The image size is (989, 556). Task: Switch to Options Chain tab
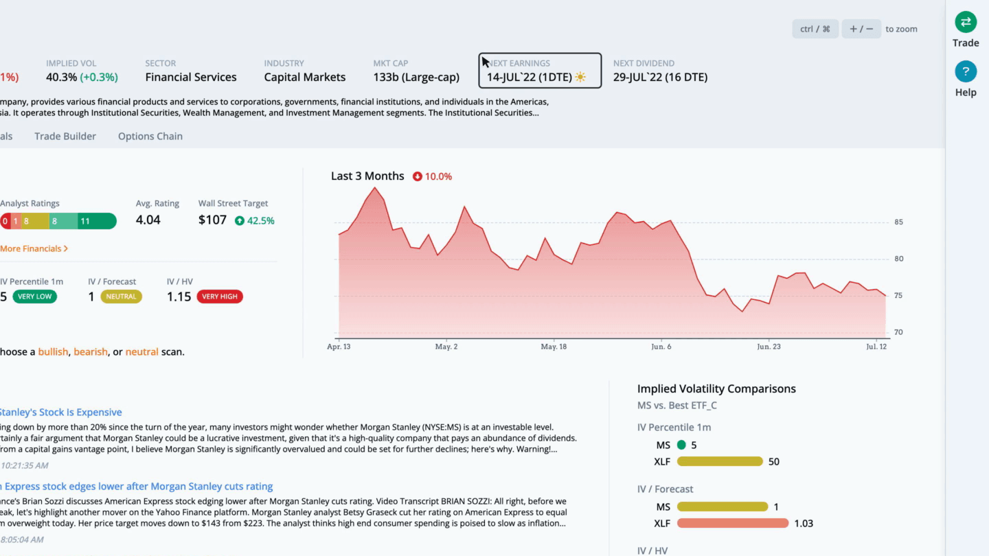point(150,136)
